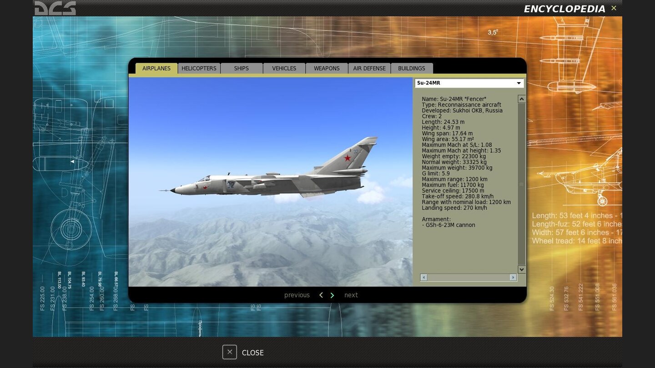Click the ENCYCLOPEDIA title text

[x=564, y=9]
